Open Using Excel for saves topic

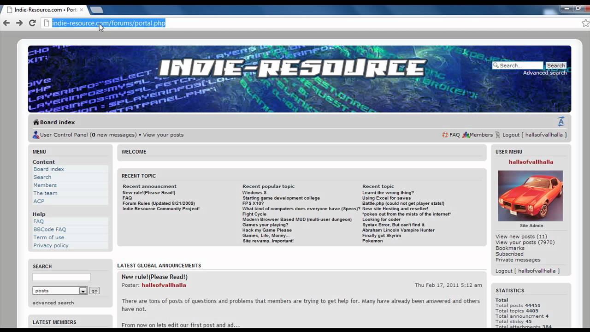(386, 198)
